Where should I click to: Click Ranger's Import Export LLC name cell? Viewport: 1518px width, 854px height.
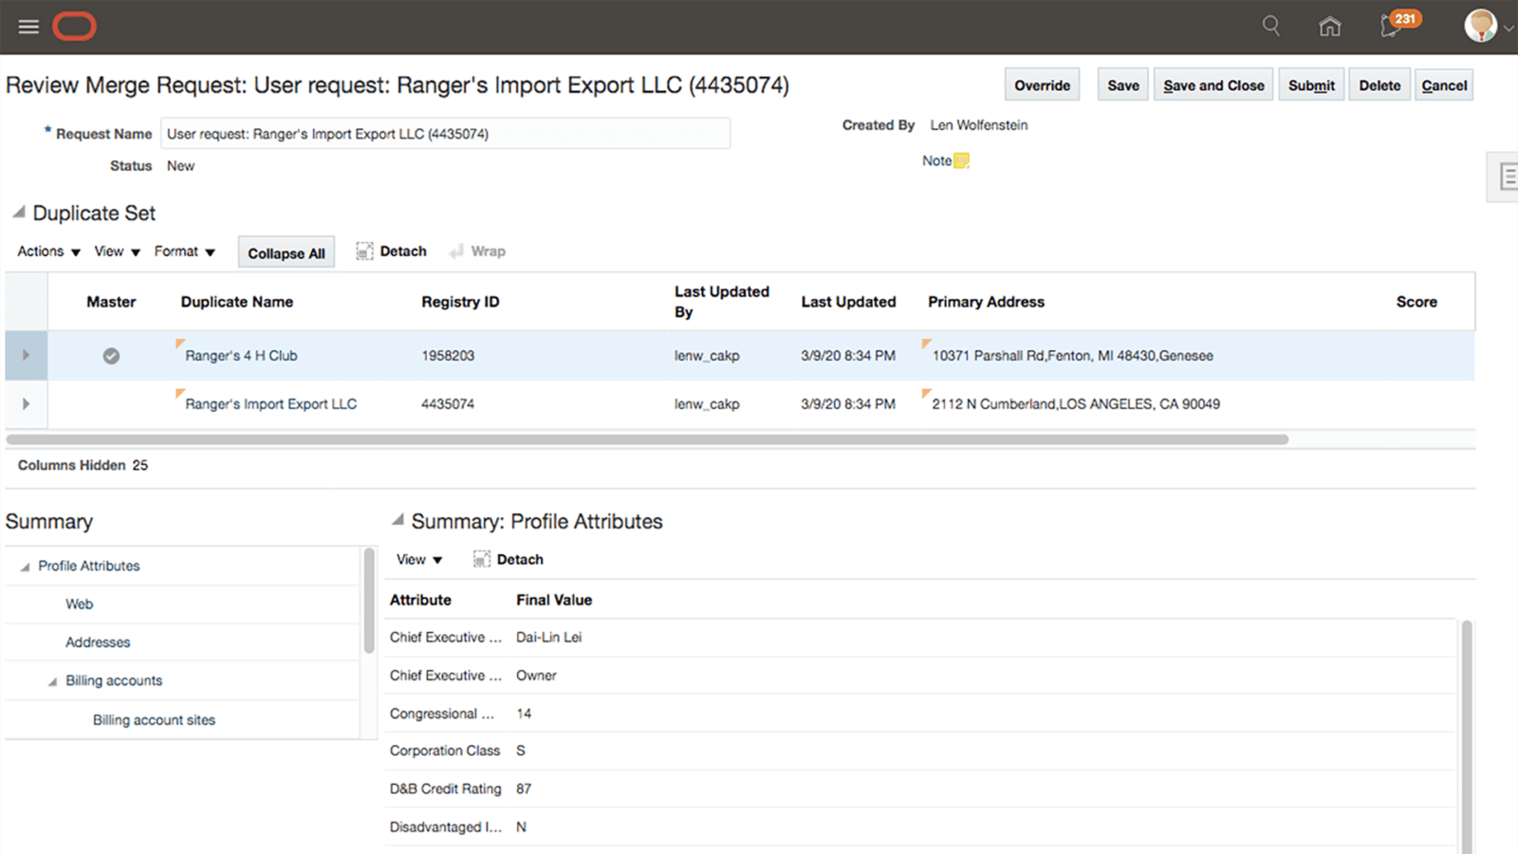[271, 404]
